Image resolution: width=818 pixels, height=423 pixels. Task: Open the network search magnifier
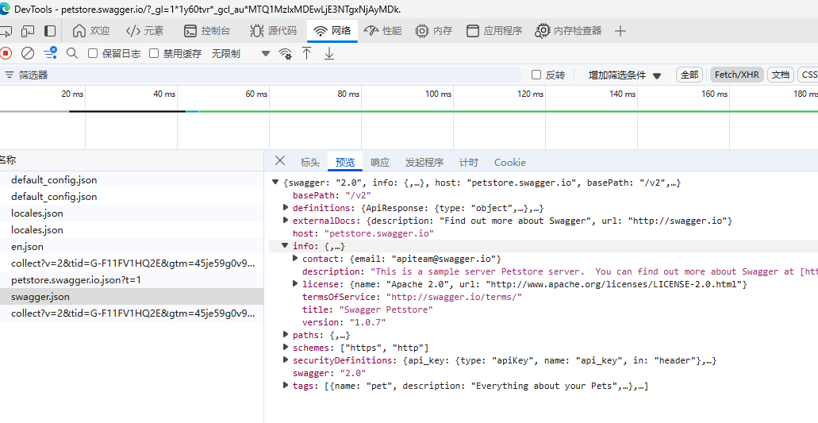[72, 53]
